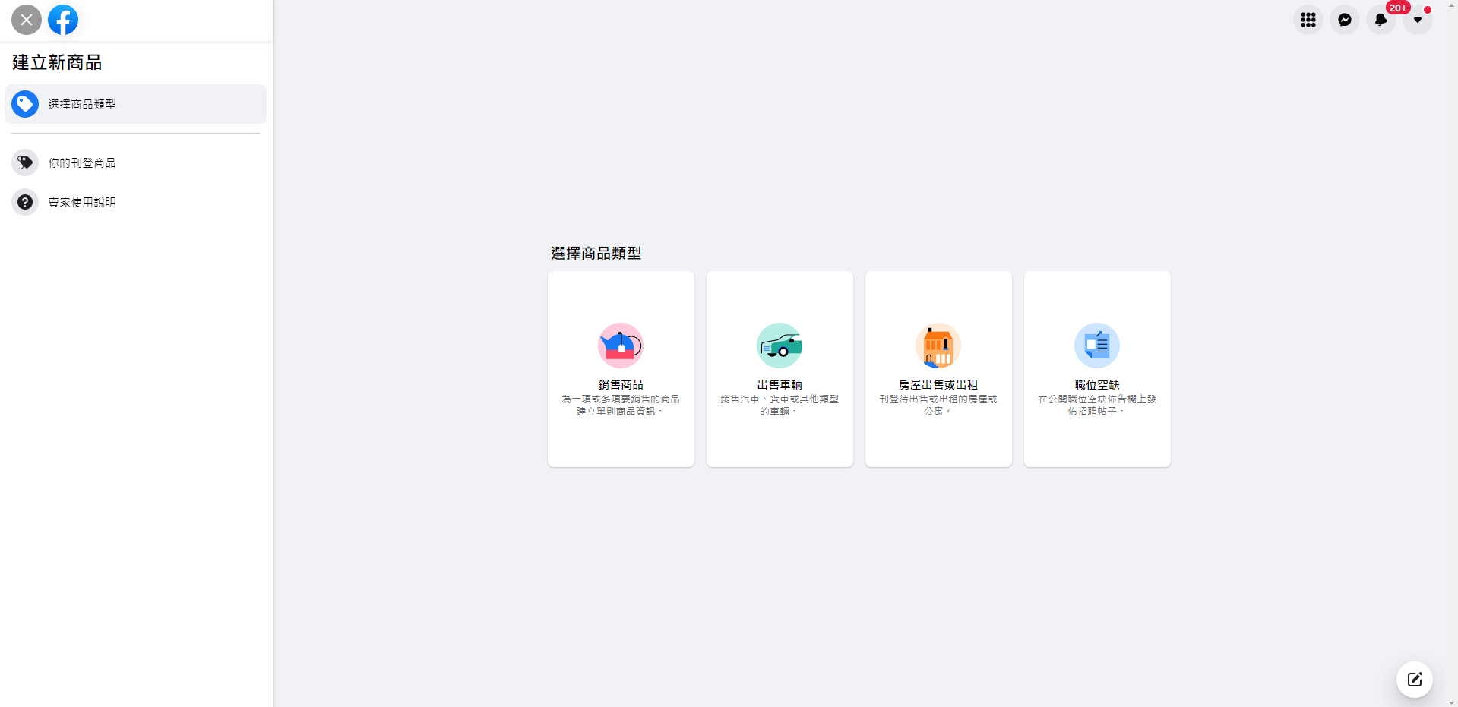This screenshot has height=707, width=1458.
Task: Click the 出售車輛 car icon
Action: [x=780, y=346]
